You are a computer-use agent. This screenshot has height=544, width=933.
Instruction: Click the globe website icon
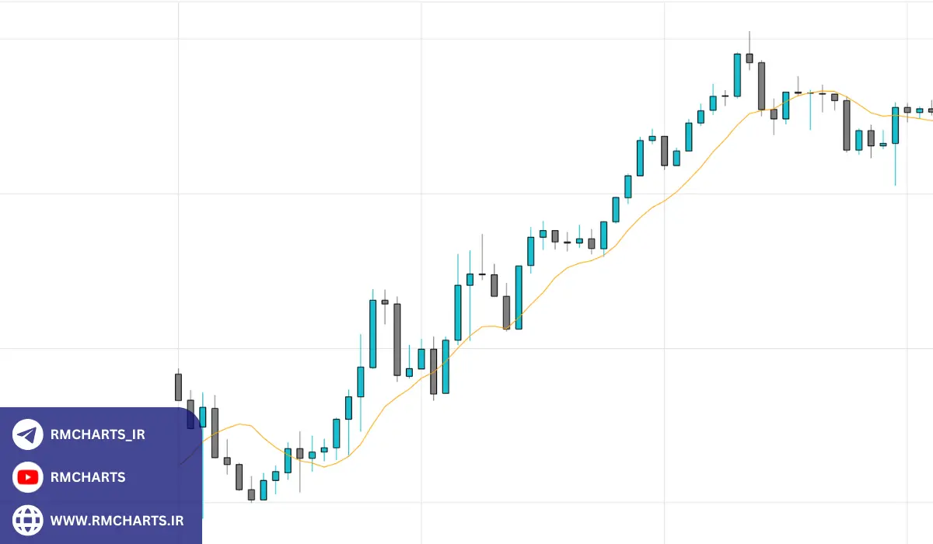tap(28, 520)
